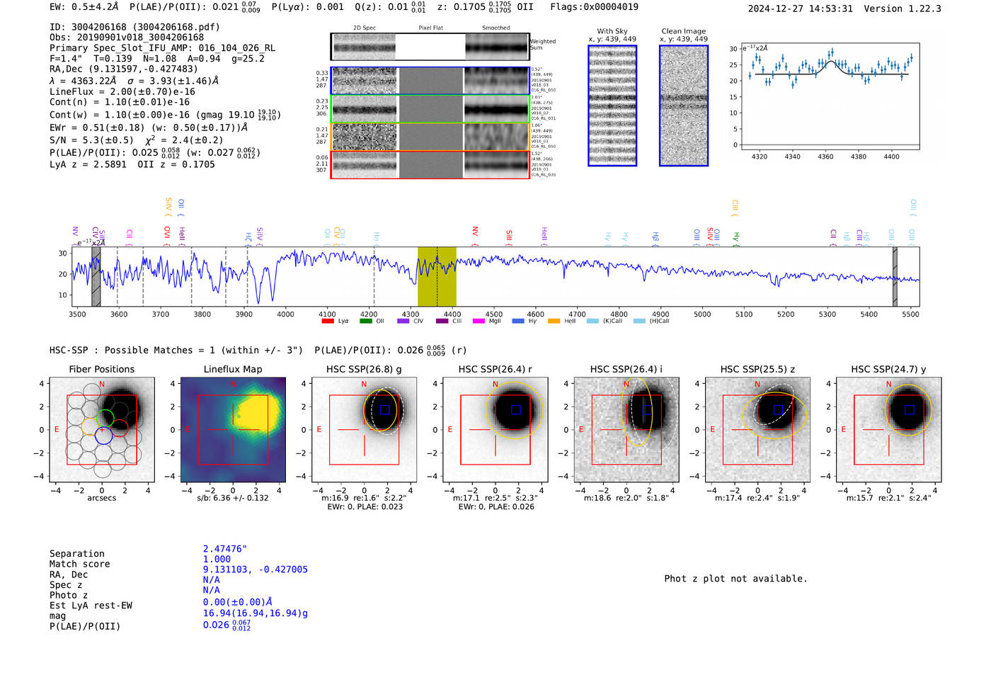Viewport: 991px width, 675px height.
Task: Click the ID 3004206168 header line
Action: pos(134,27)
